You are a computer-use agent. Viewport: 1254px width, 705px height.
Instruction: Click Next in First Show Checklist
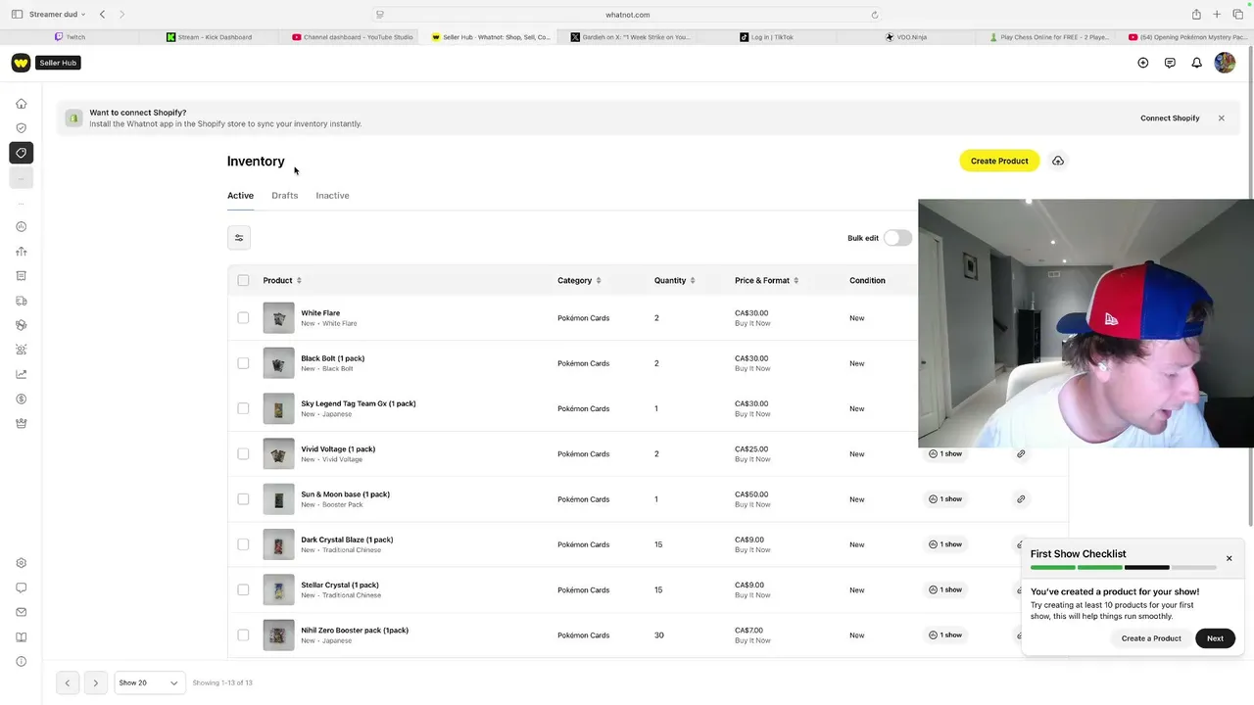click(x=1215, y=638)
